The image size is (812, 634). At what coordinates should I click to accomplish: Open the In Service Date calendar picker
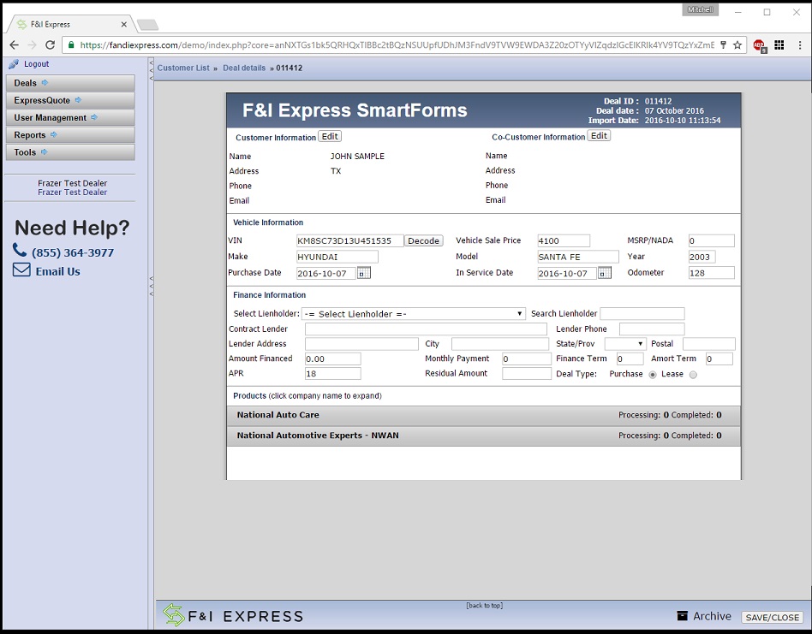(x=605, y=273)
